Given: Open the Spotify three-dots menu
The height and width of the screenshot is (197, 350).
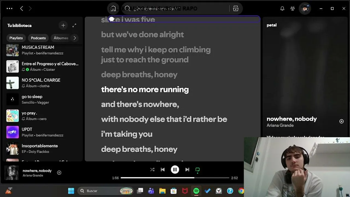Looking at the screenshot, I should [x=10, y=8].
